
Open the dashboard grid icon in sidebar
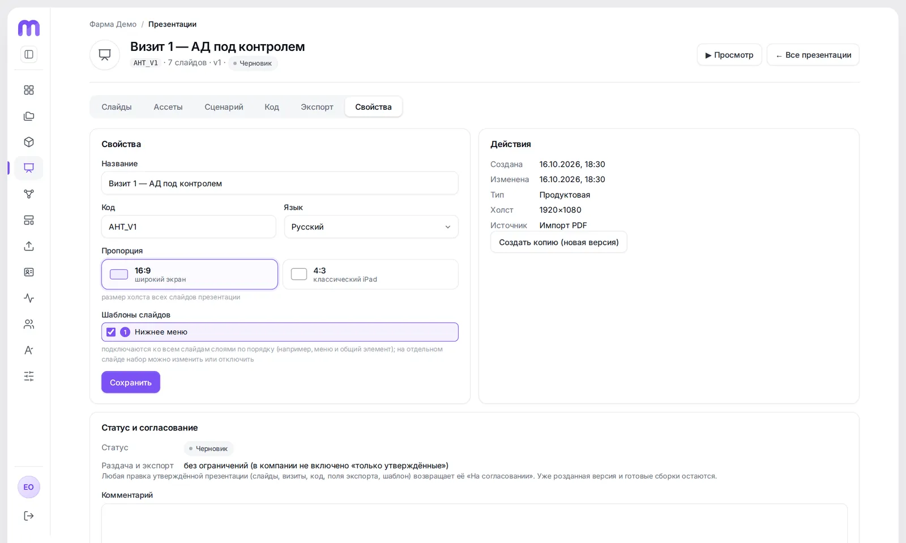point(29,90)
